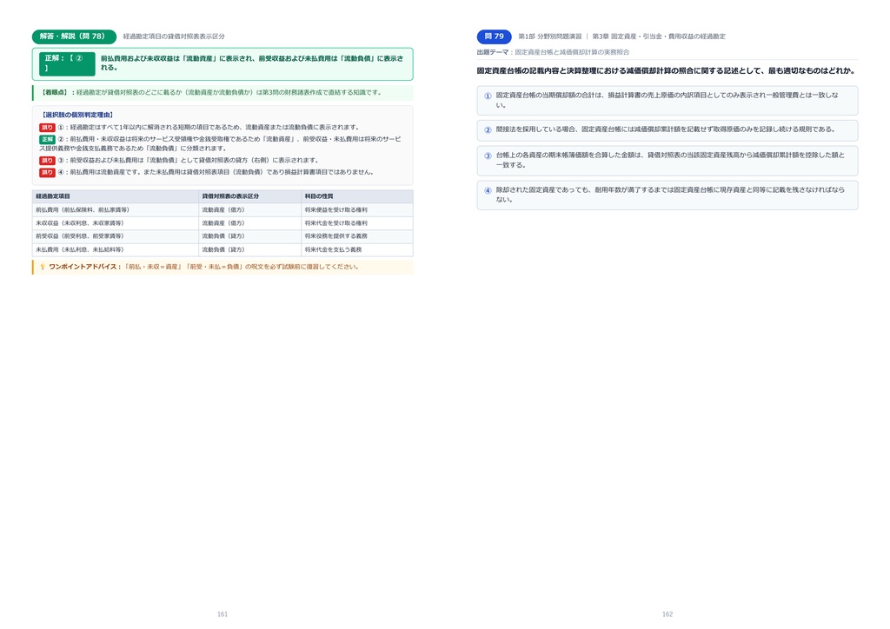Image resolution: width=890 pixels, height=629 pixels.
Task: Click the 第1部 分野別問題演習 breadcrumb
Action: (549, 36)
